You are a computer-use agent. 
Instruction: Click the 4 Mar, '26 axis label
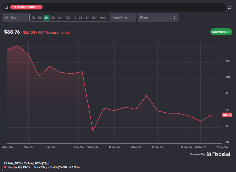[50, 147]
